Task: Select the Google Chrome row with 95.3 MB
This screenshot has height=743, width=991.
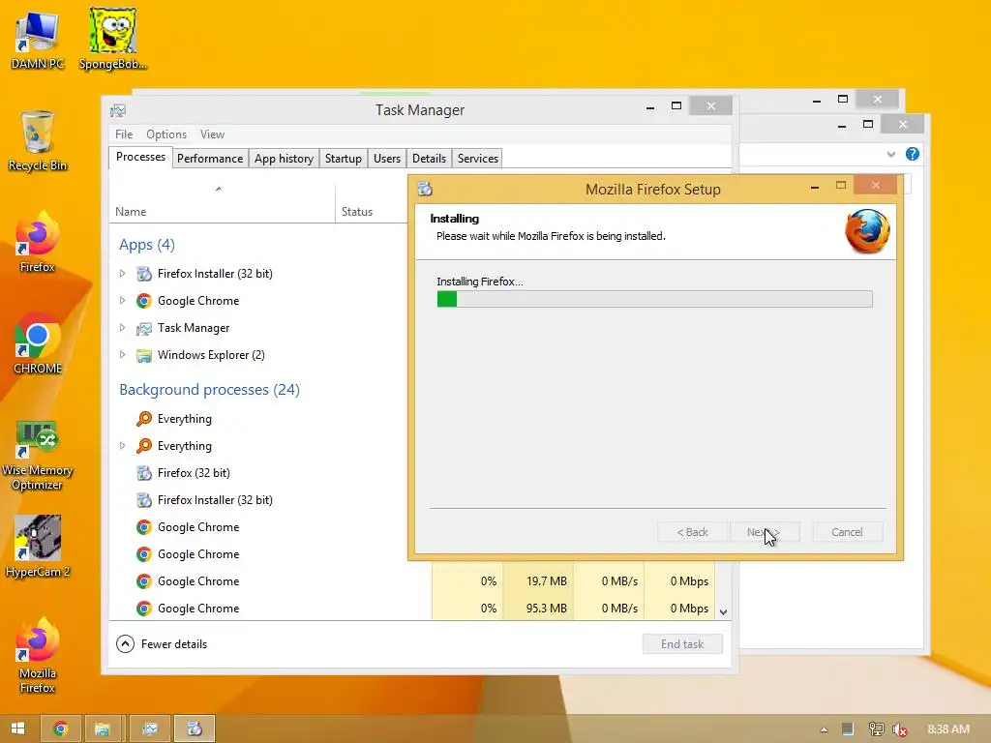Action: click(x=412, y=609)
